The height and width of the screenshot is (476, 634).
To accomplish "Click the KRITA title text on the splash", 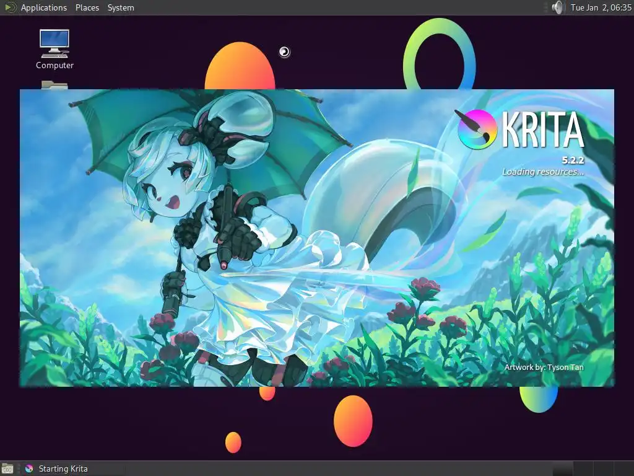I will click(x=542, y=130).
